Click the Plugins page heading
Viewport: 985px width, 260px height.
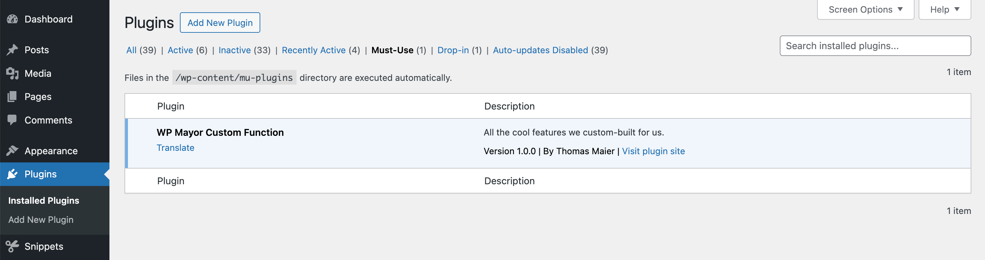coord(149,23)
